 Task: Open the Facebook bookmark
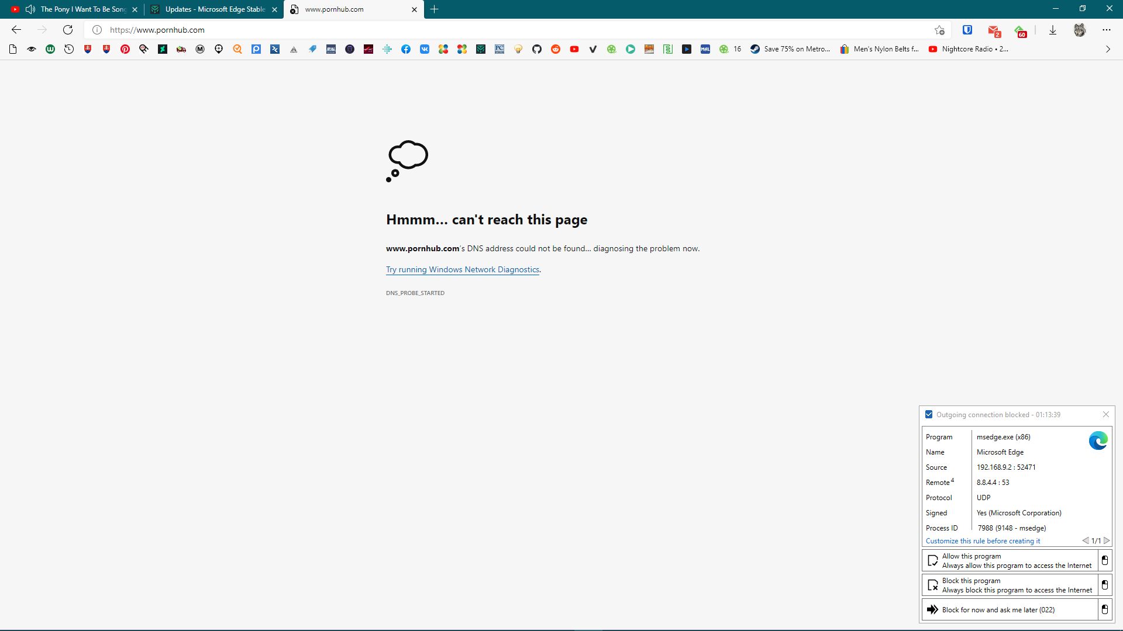click(x=406, y=49)
